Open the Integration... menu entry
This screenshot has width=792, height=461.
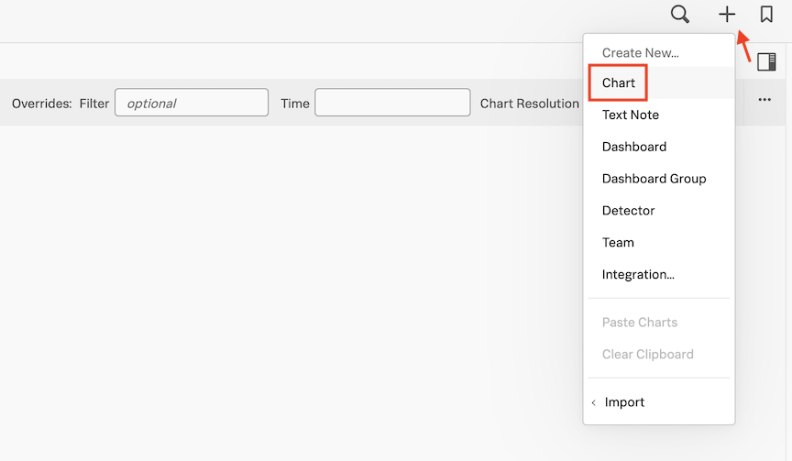coord(638,275)
